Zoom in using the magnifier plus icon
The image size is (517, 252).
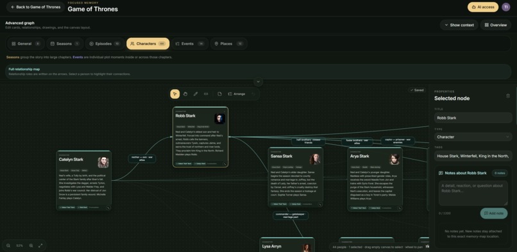(31, 246)
